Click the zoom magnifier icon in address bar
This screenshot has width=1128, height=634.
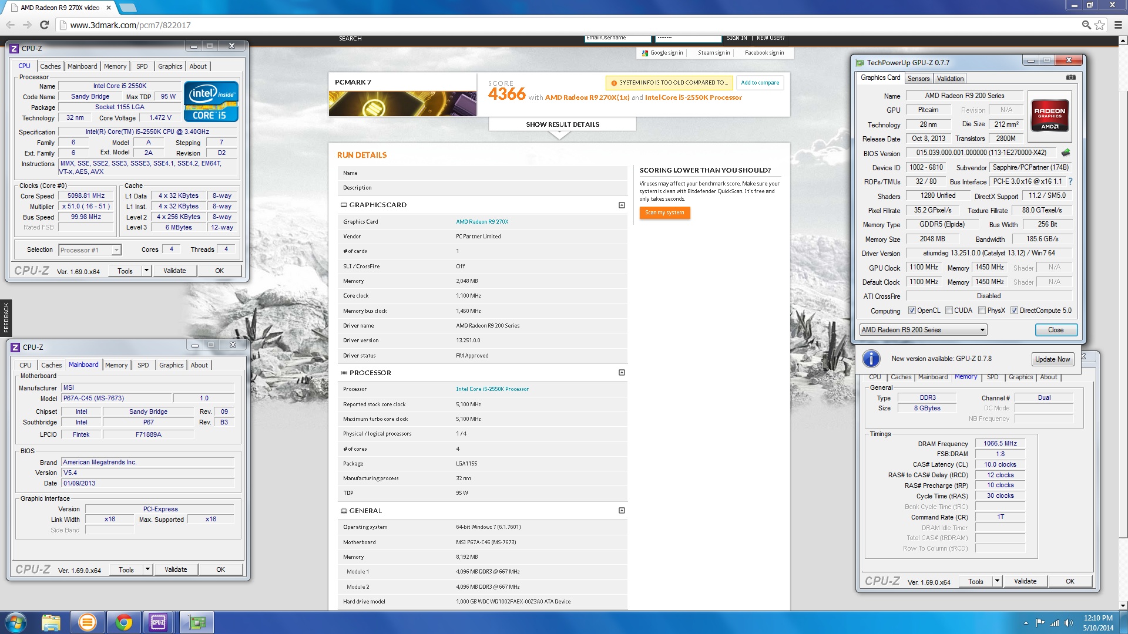pos(1086,25)
